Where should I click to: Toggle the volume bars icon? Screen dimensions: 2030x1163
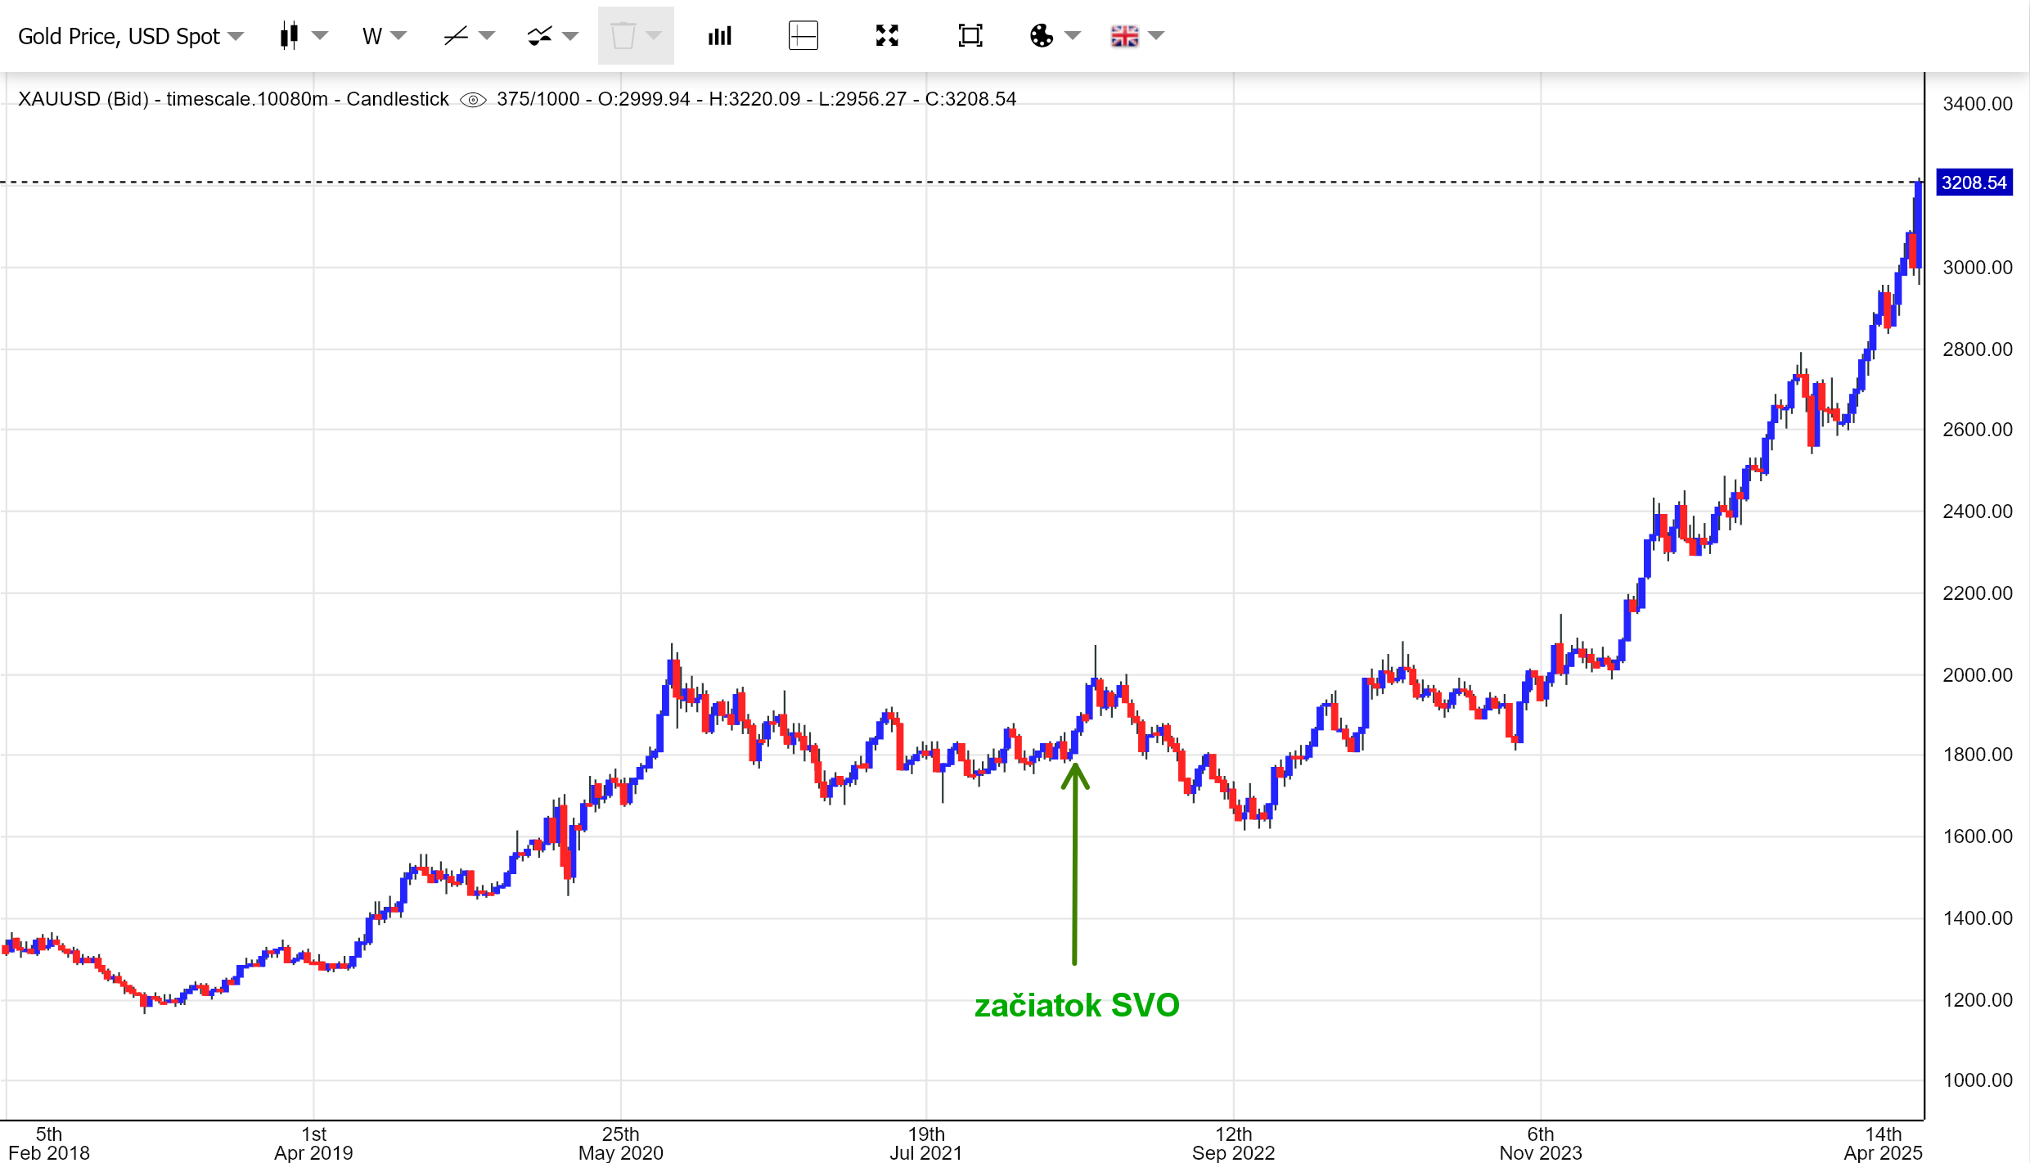(x=719, y=36)
